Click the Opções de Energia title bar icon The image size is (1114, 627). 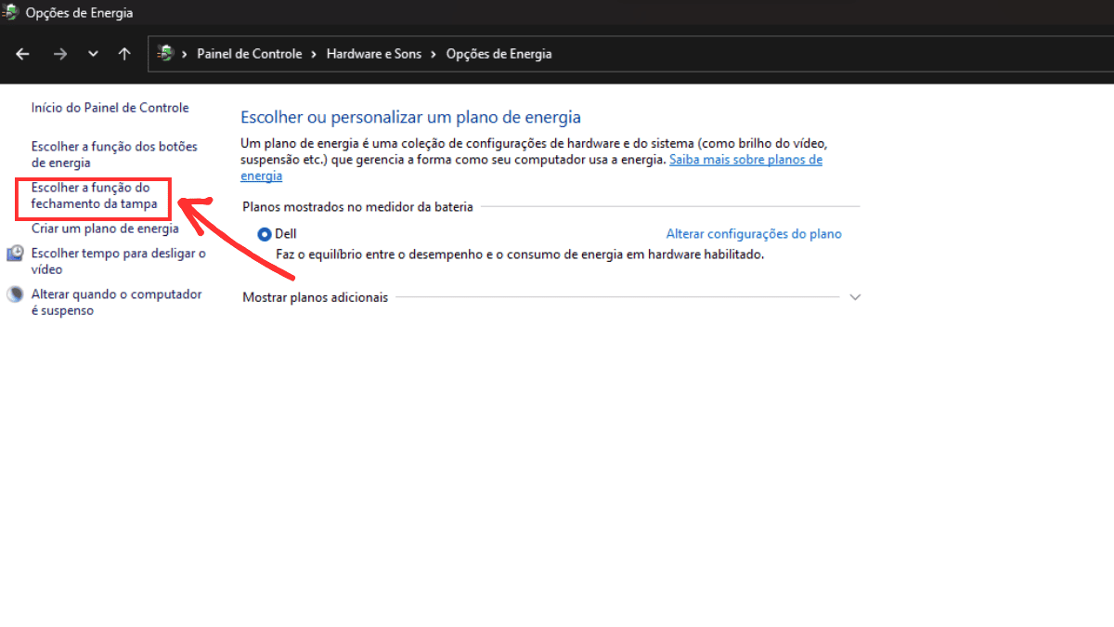9,12
